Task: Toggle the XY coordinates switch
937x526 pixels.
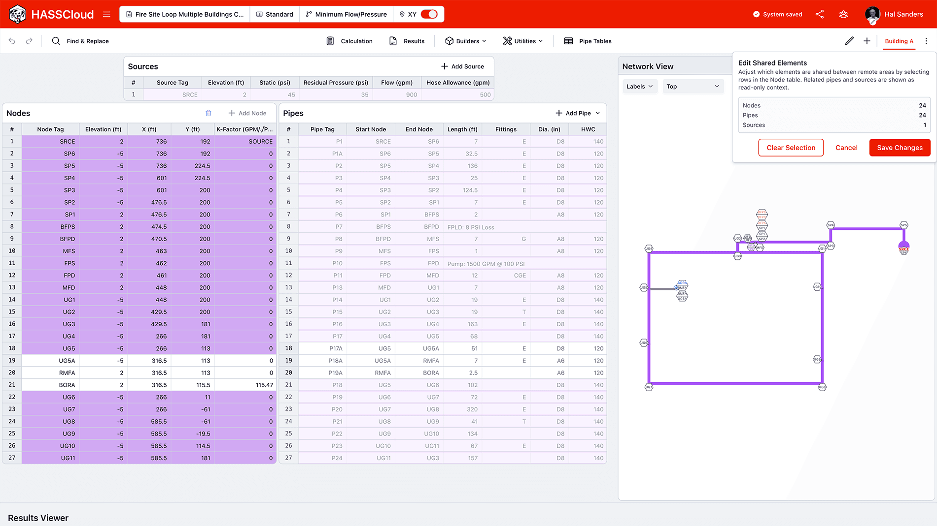Action: tap(429, 14)
